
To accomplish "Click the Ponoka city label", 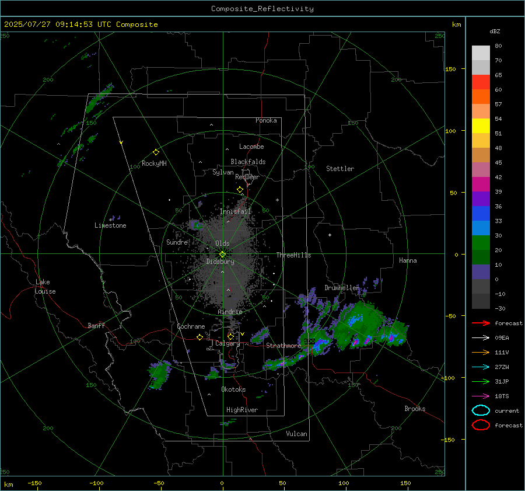I will (x=266, y=120).
